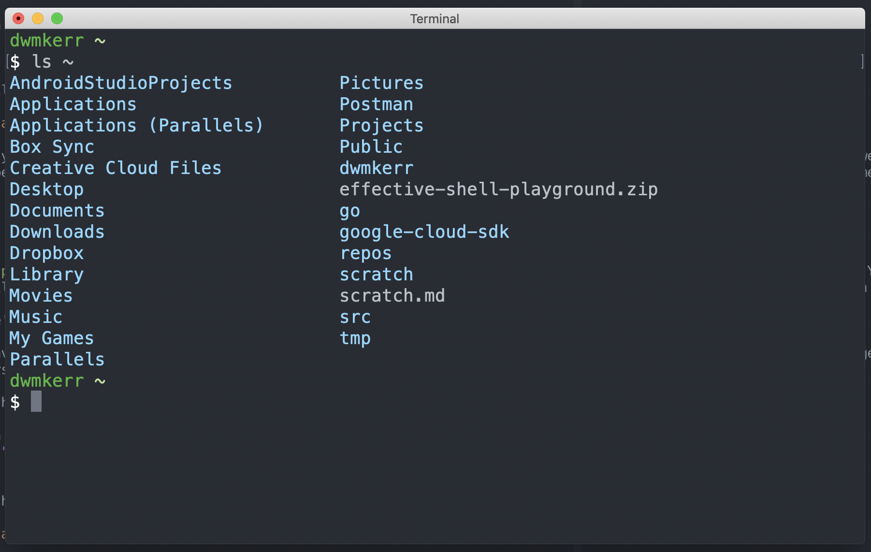Image resolution: width=871 pixels, height=552 pixels.
Task: Click the Creative Cloud Files entry
Action: 116,168
